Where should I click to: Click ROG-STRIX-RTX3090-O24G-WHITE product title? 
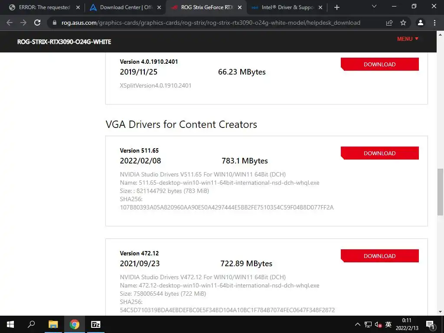coord(64,42)
